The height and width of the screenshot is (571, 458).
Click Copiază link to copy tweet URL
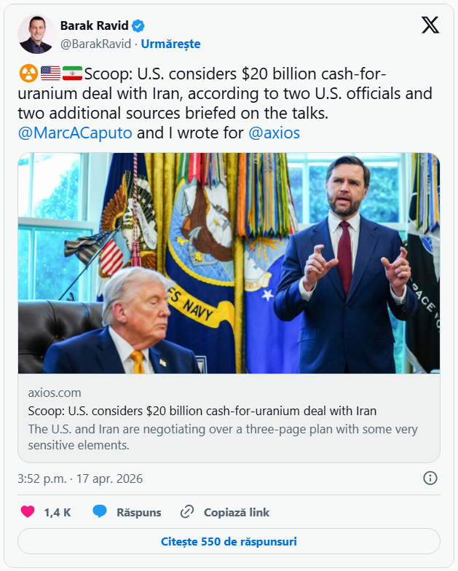pyautogui.click(x=237, y=512)
